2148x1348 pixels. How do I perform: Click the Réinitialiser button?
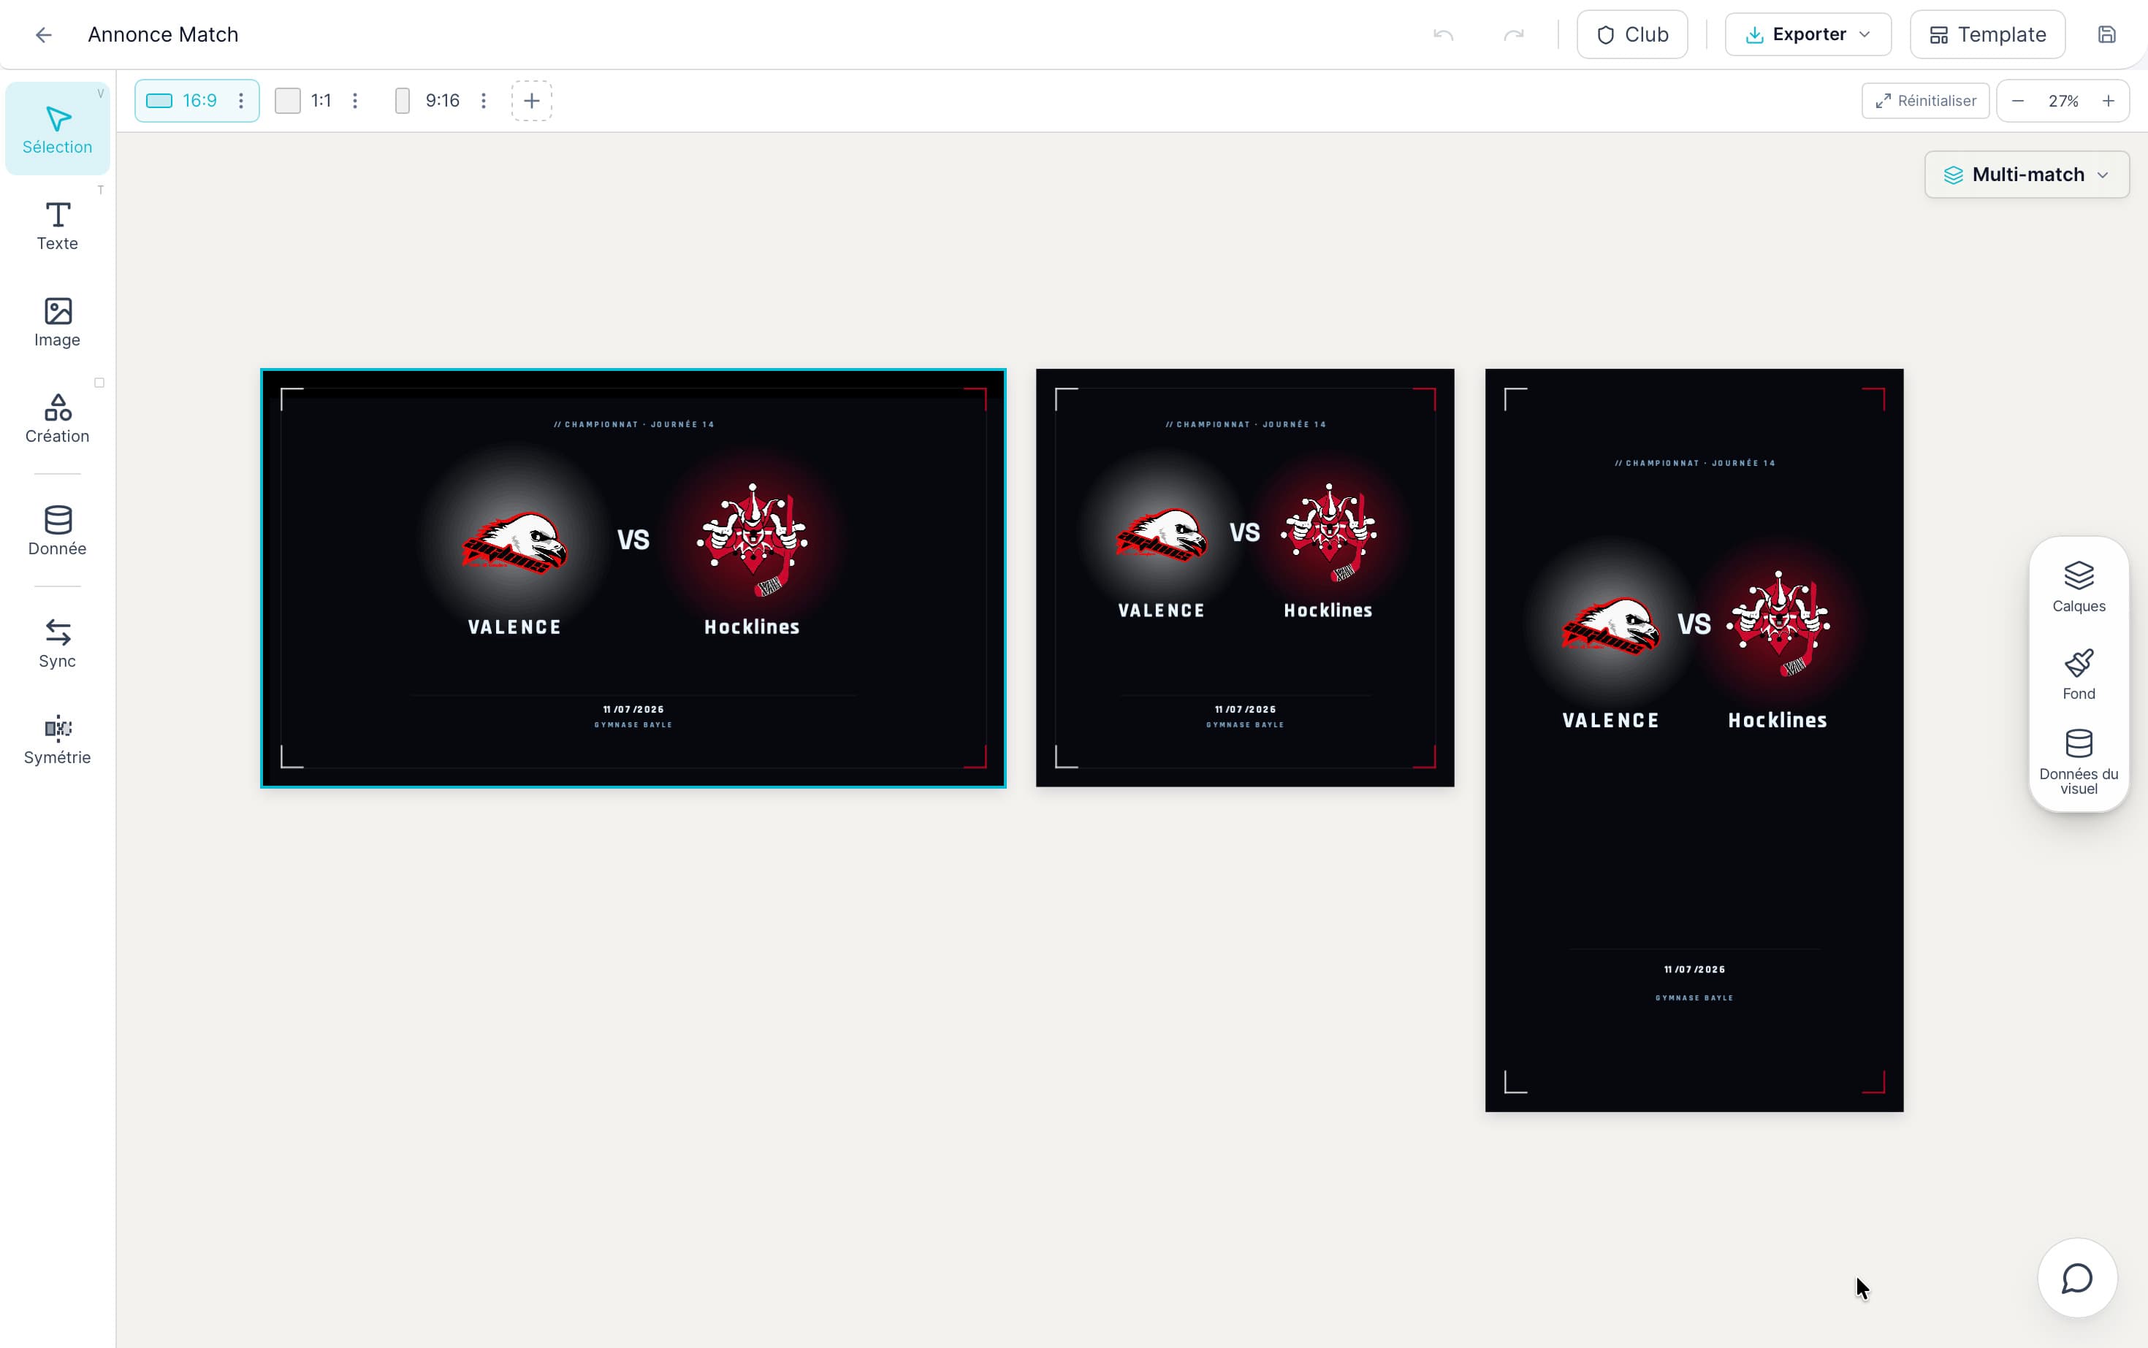tap(1925, 101)
